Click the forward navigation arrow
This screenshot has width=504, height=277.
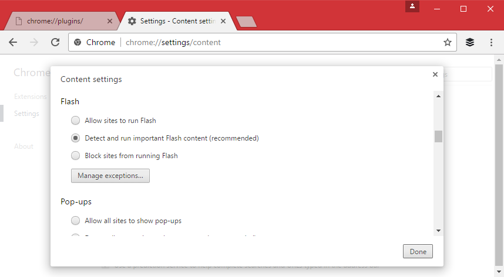[34, 42]
